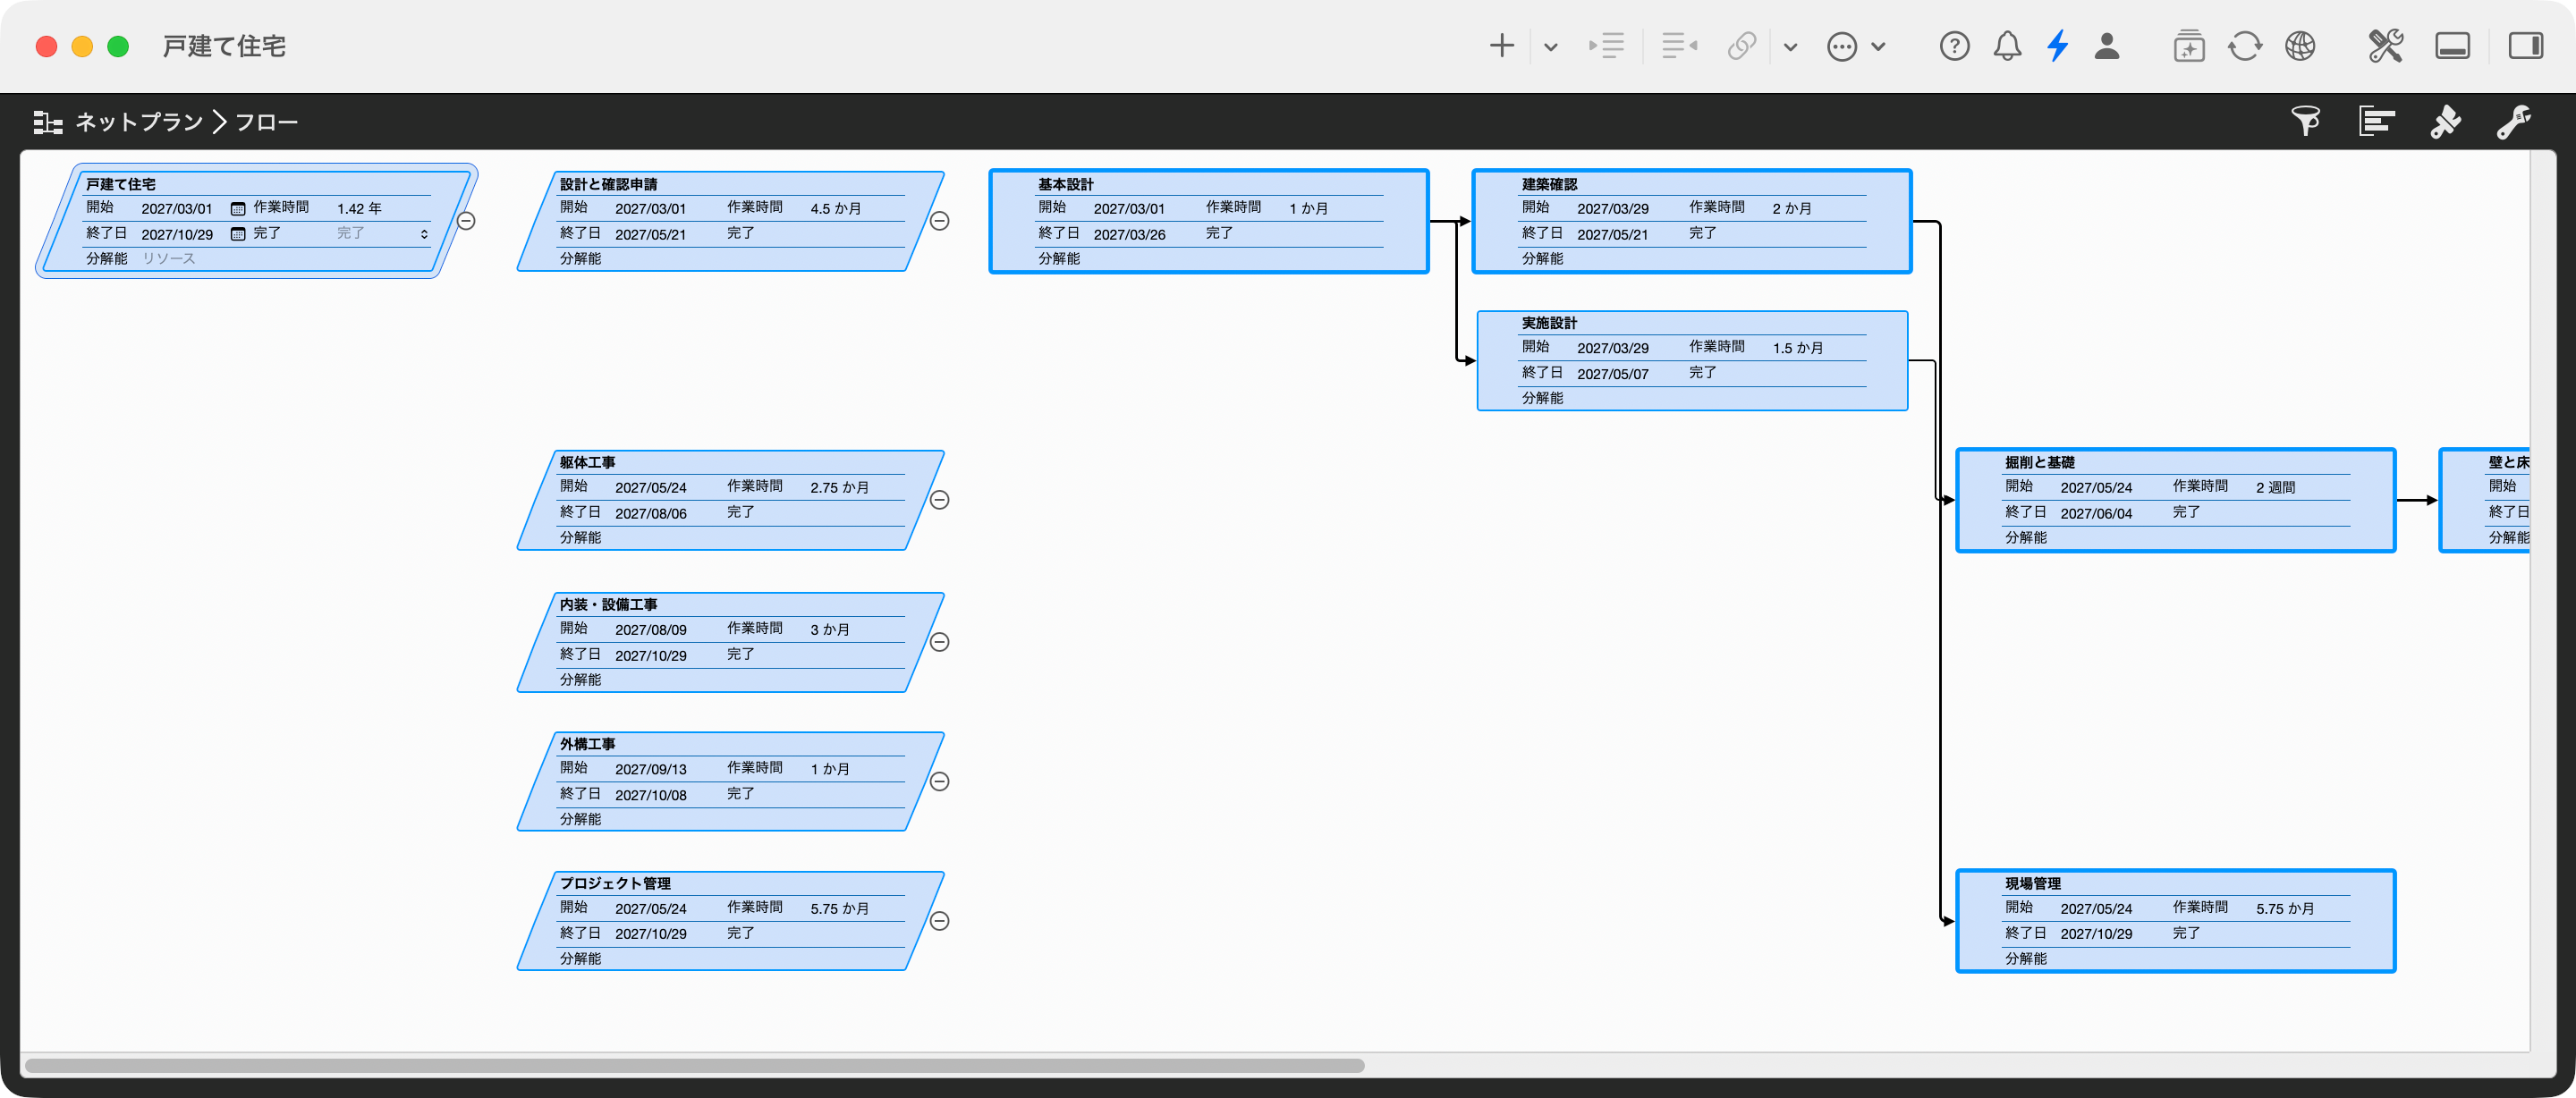Collapse the 躯体工事 group node
The image size is (2576, 1098).
tap(940, 500)
